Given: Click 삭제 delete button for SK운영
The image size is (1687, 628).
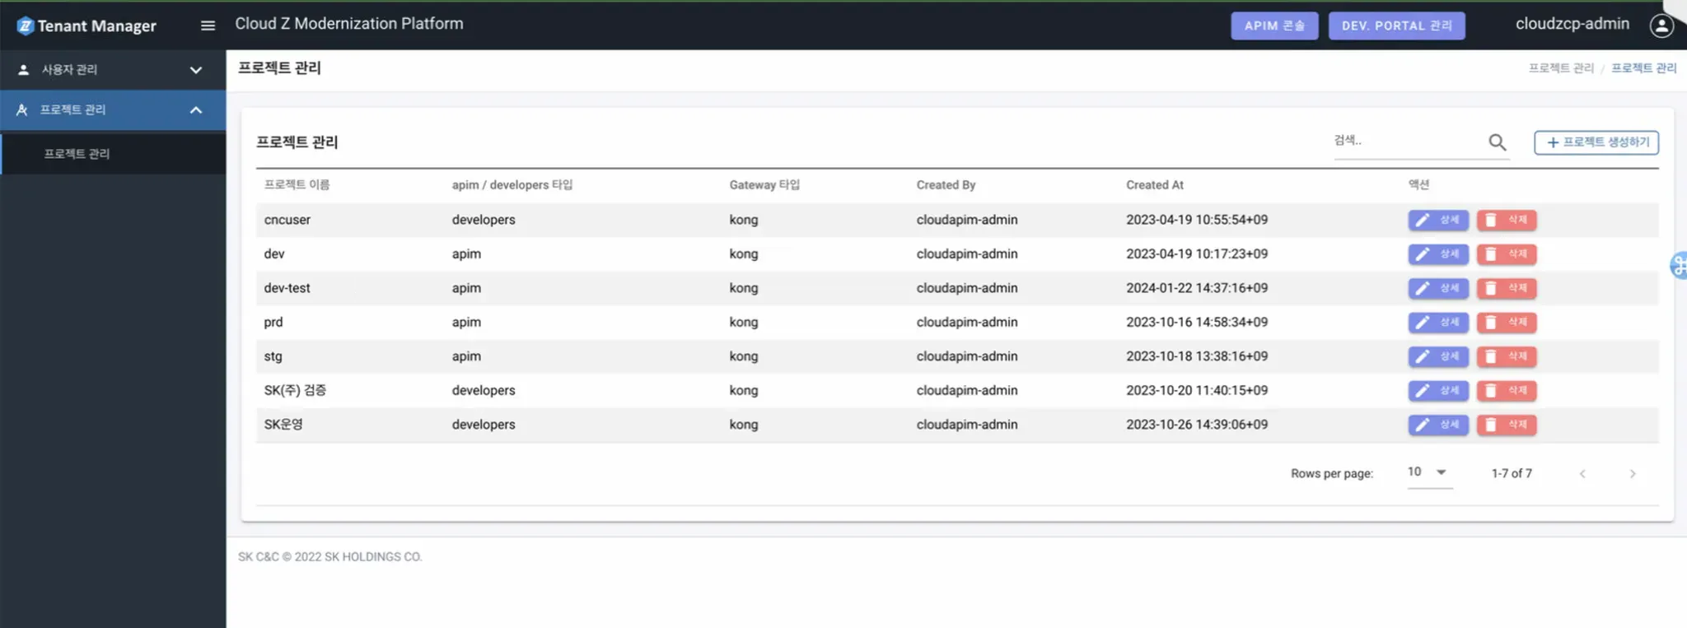Looking at the screenshot, I should tap(1507, 425).
